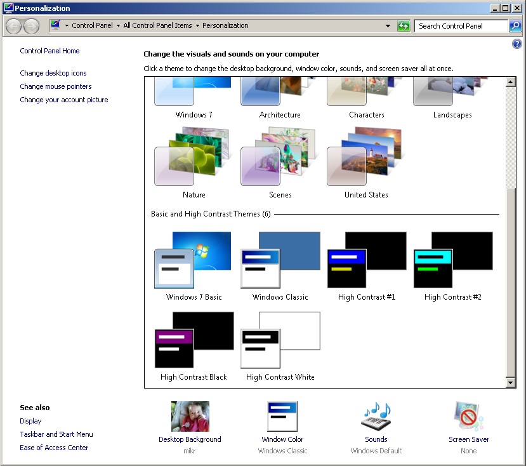Expand the root dropdown arrow before Control Panel
Image resolution: width=526 pixels, height=466 pixels.
tap(67, 26)
